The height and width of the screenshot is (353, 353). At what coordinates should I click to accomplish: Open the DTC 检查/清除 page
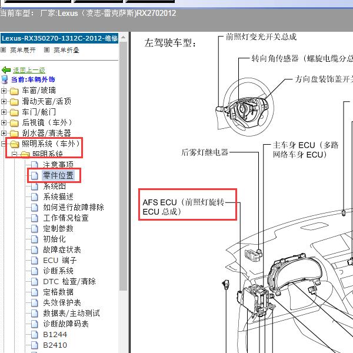pos(69,281)
